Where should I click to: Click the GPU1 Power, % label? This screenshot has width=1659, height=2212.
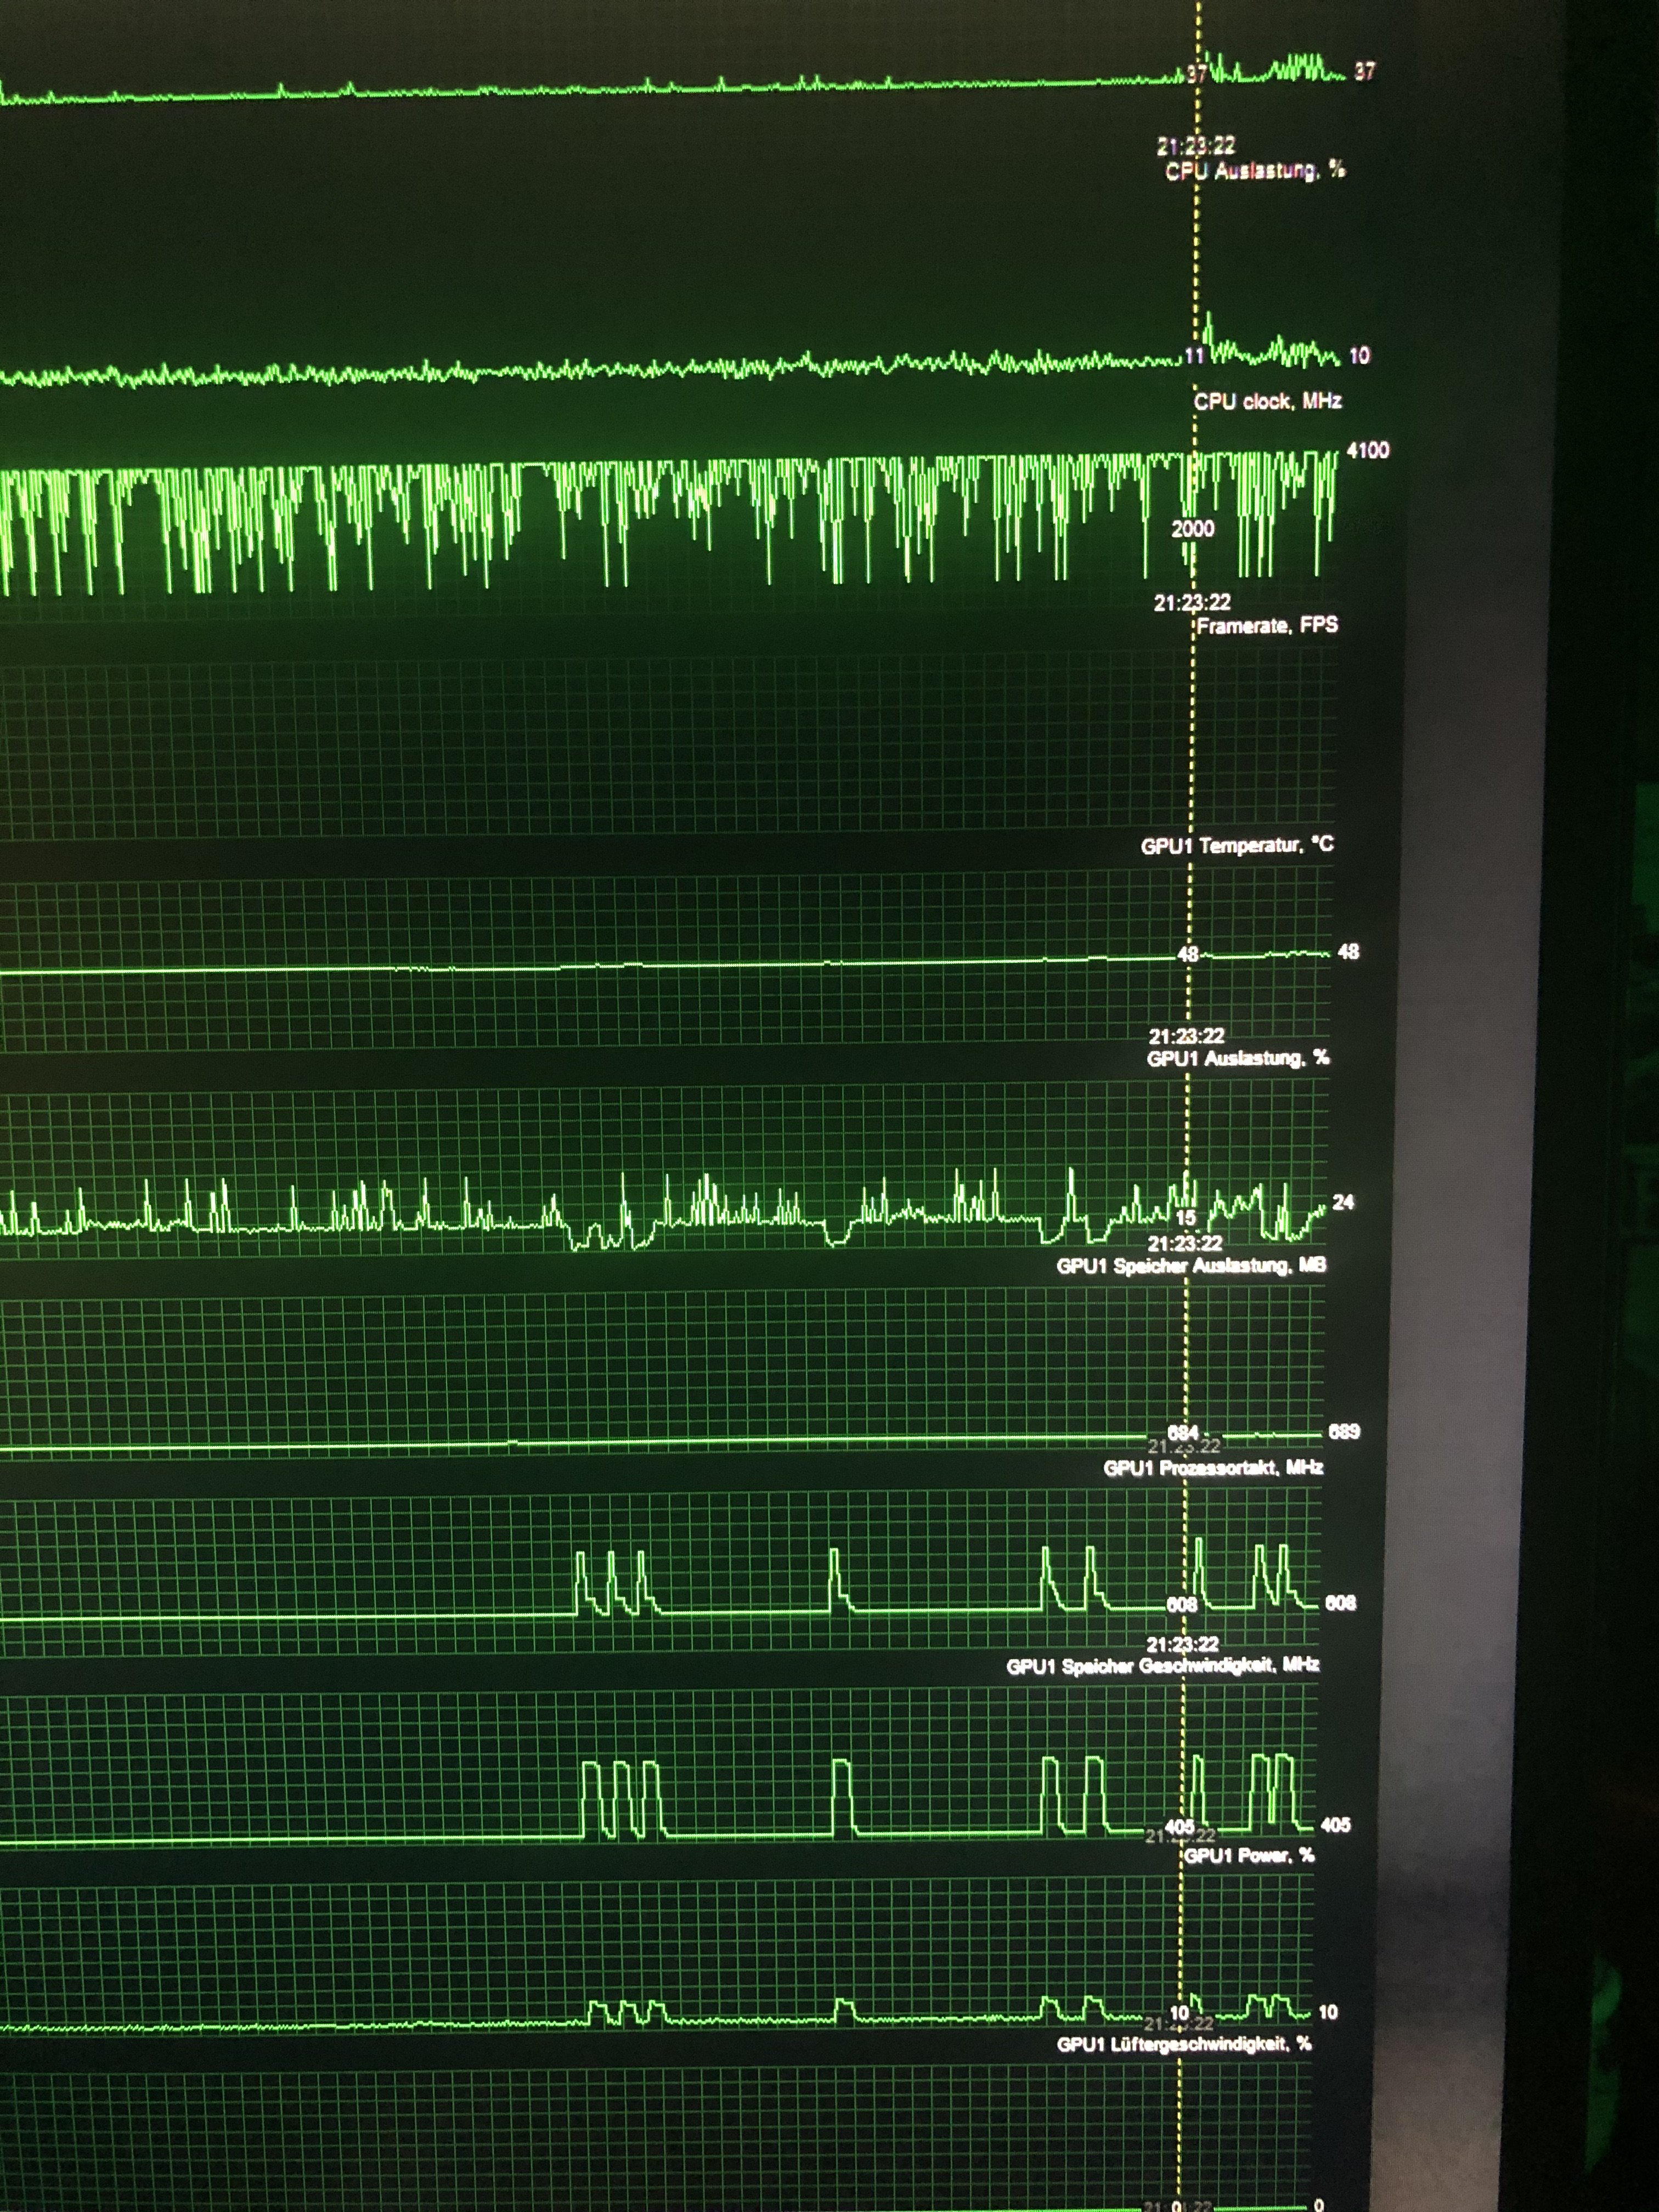tap(1249, 1856)
